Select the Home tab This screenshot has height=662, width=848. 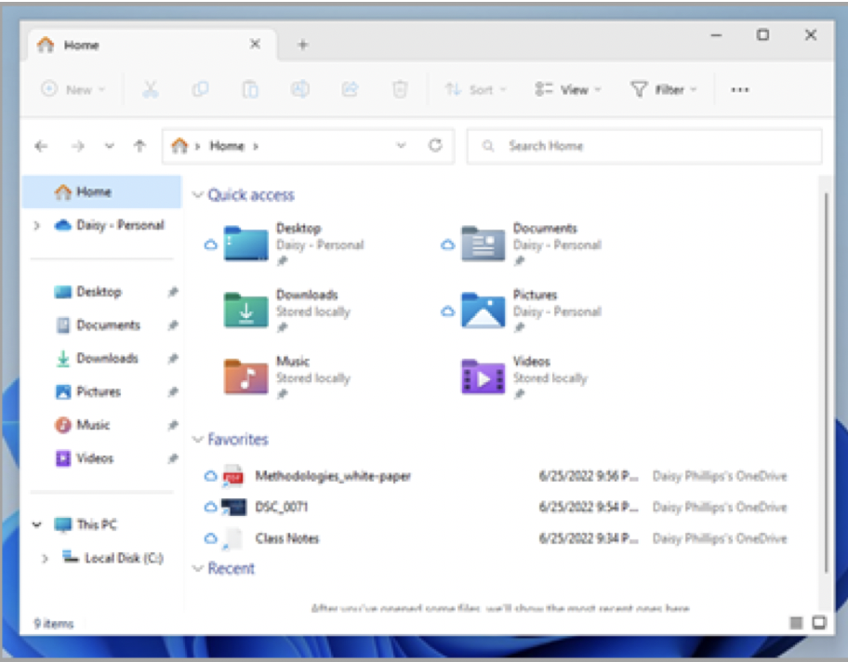tap(152, 45)
